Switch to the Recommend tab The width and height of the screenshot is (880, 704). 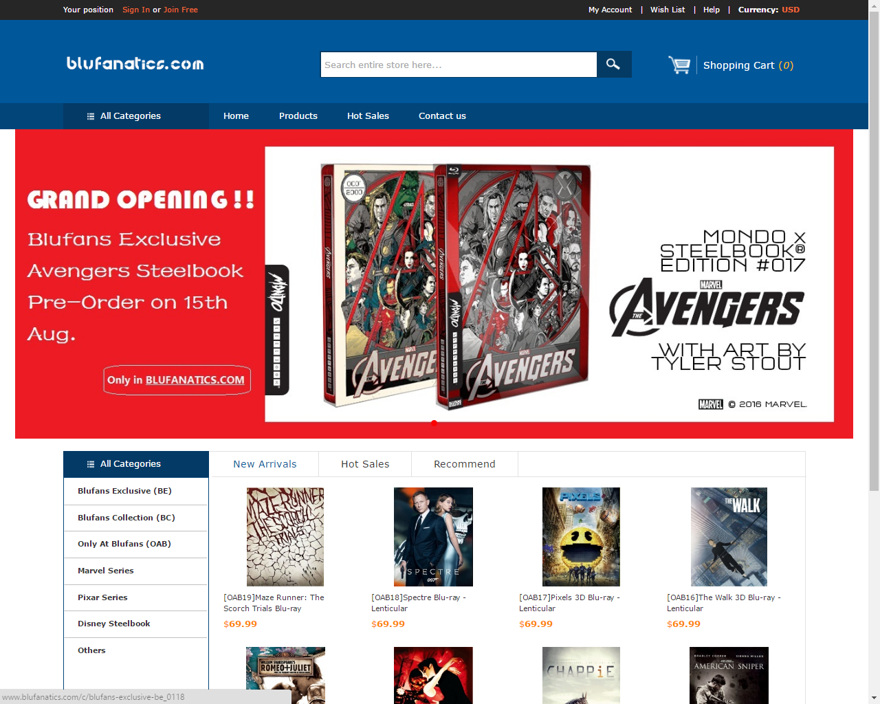[465, 464]
